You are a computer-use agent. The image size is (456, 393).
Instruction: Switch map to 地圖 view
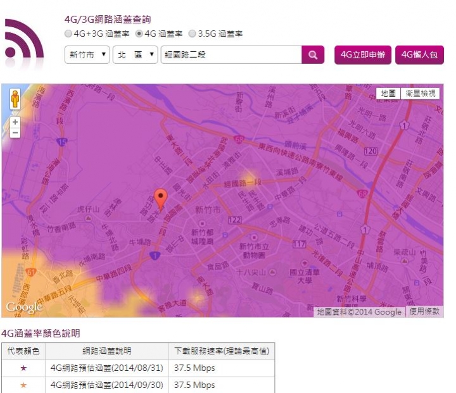pos(388,93)
